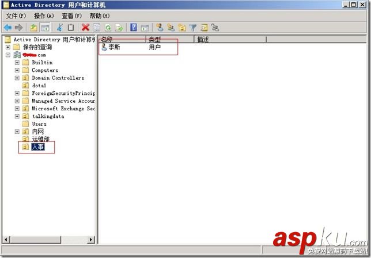The width and height of the screenshot is (371, 258).
Task: Expand 保存的查询 node
Action: [x=8, y=47]
